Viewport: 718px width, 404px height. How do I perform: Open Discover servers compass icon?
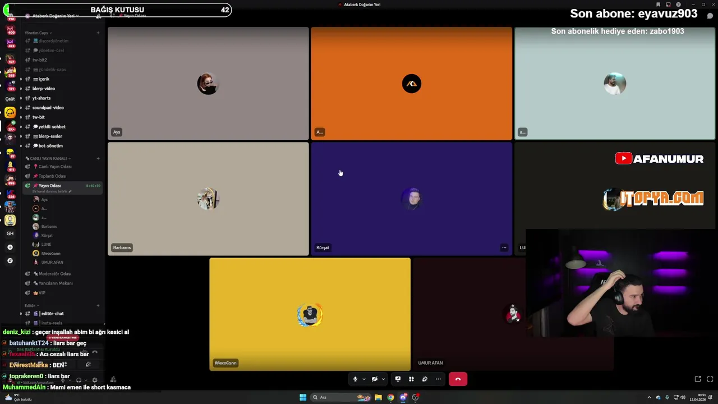coord(10,261)
